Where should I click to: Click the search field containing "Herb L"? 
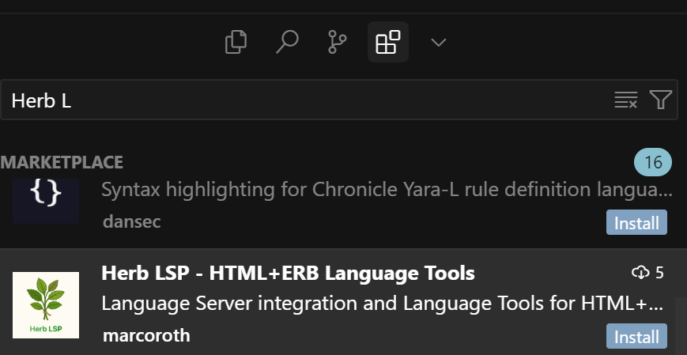(x=308, y=100)
